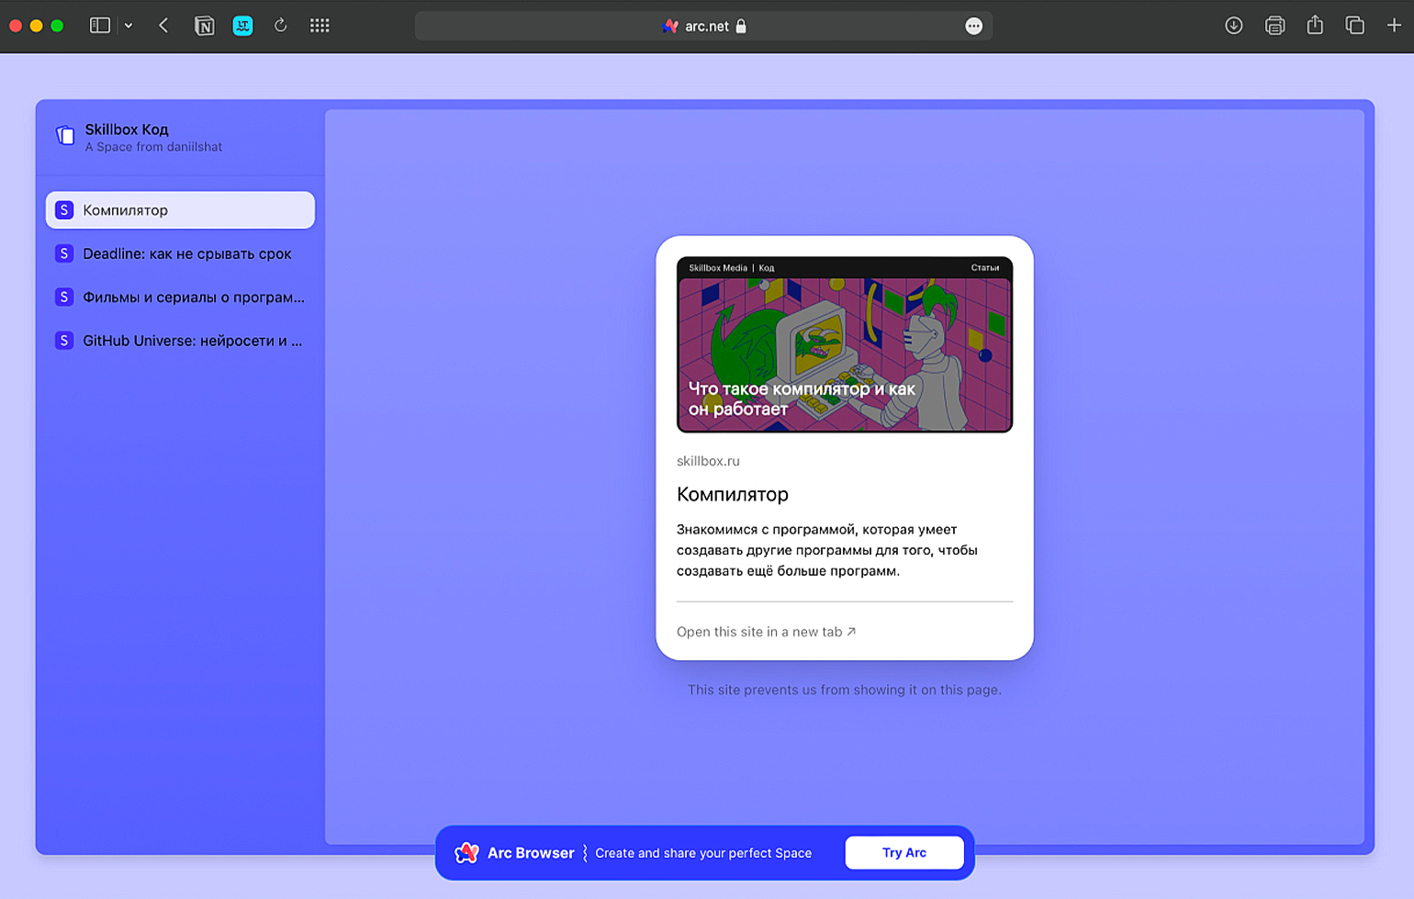Click the S favicon beside GitHub Universe
This screenshot has width=1414, height=899.
click(64, 341)
